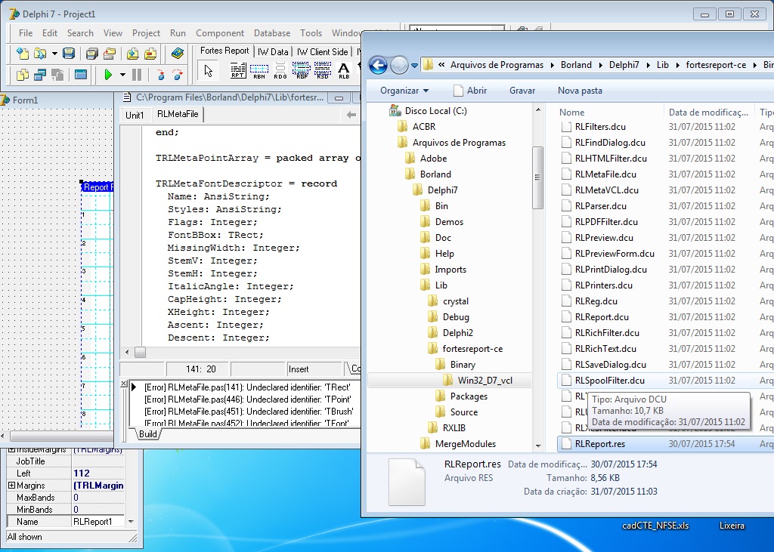Select the RLReport.res file in list

(599, 443)
